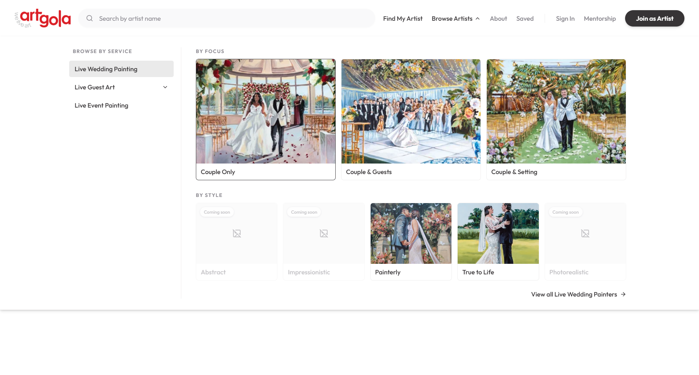Click Coming soon badge on Abstract card
The width and height of the screenshot is (699, 375).
217,212
